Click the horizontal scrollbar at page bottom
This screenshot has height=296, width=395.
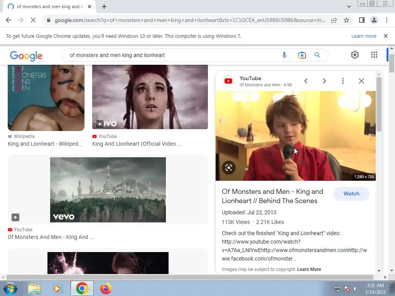pos(190,277)
